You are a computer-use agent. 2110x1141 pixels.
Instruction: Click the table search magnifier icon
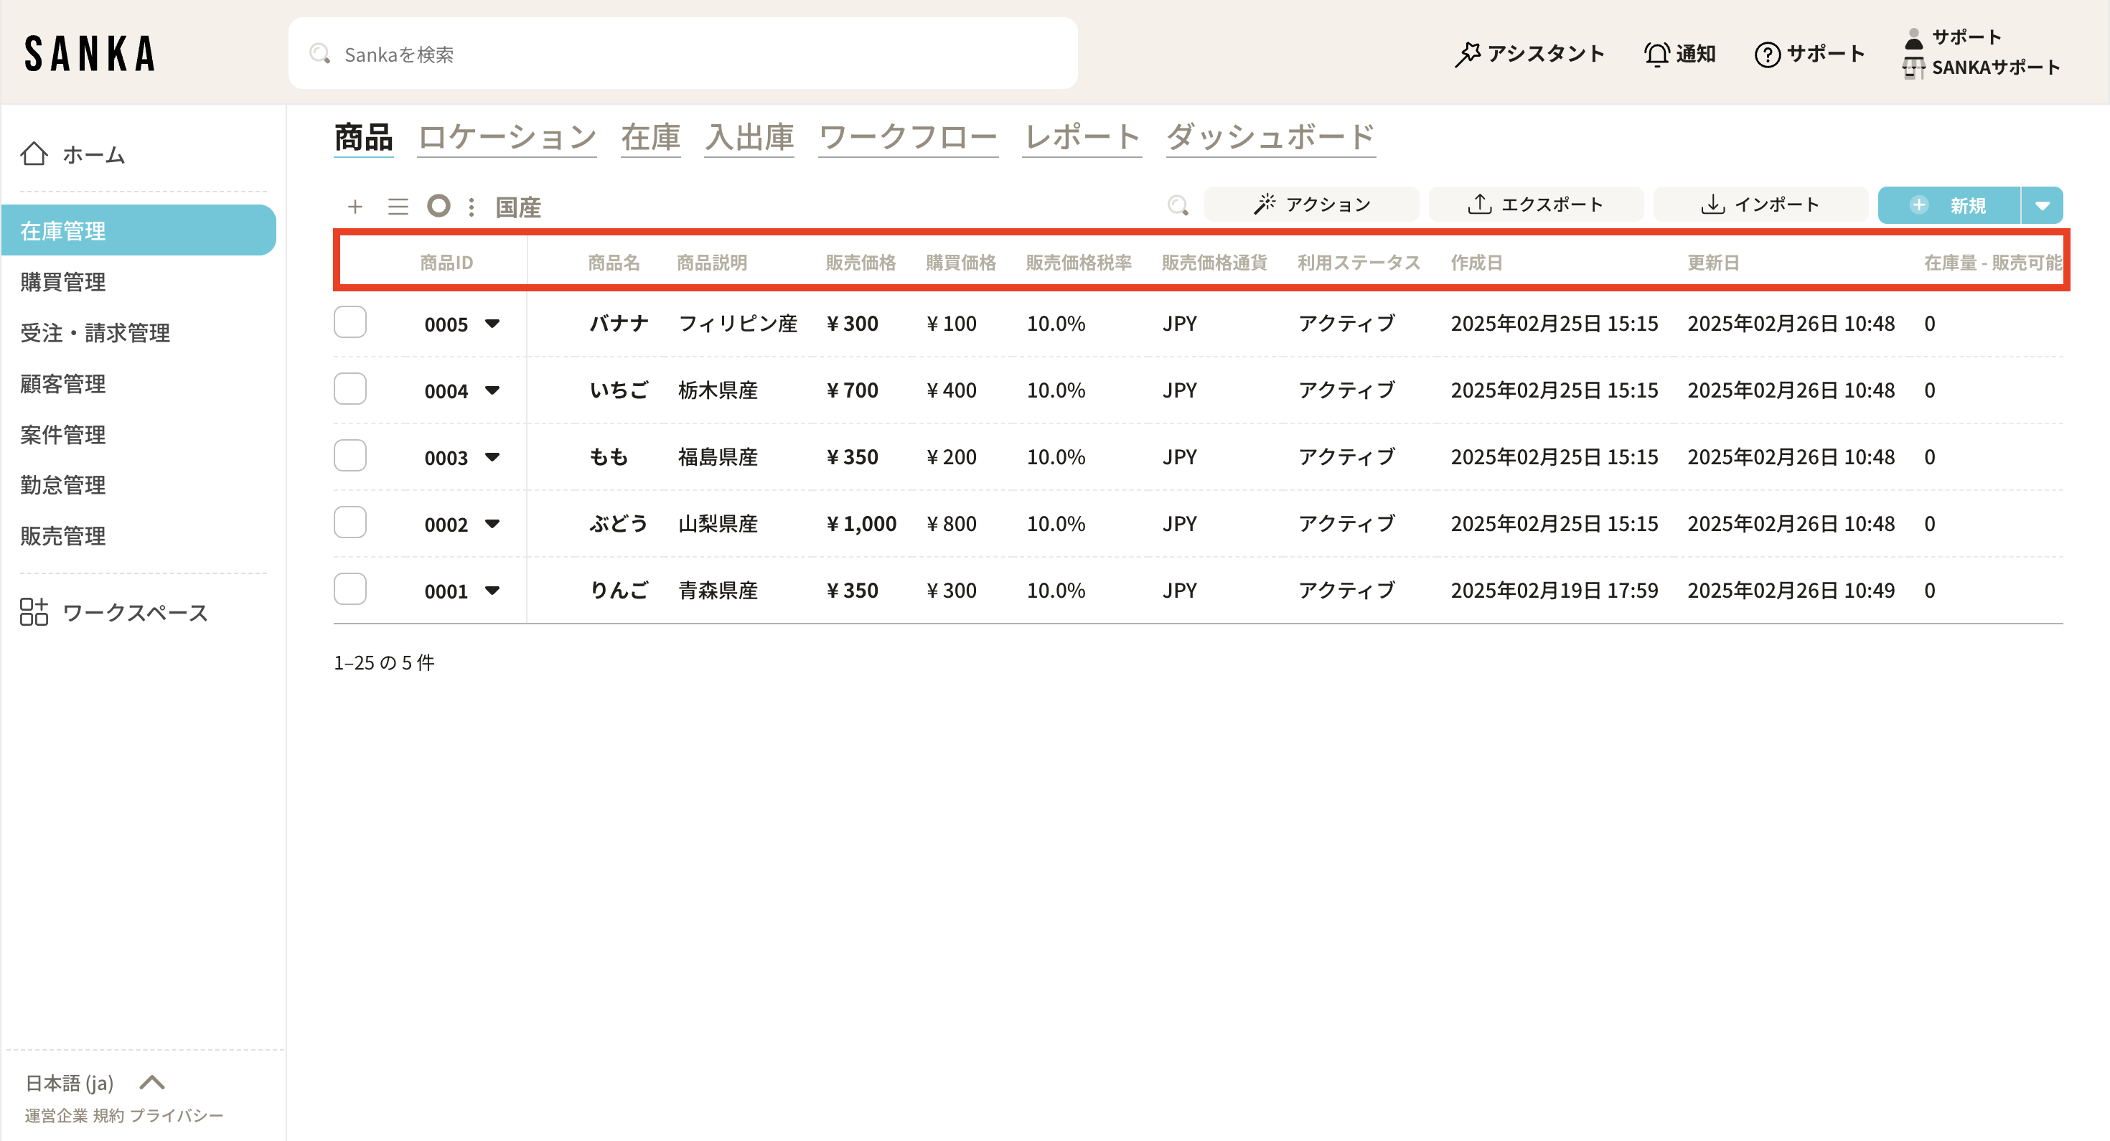pyautogui.click(x=1177, y=205)
